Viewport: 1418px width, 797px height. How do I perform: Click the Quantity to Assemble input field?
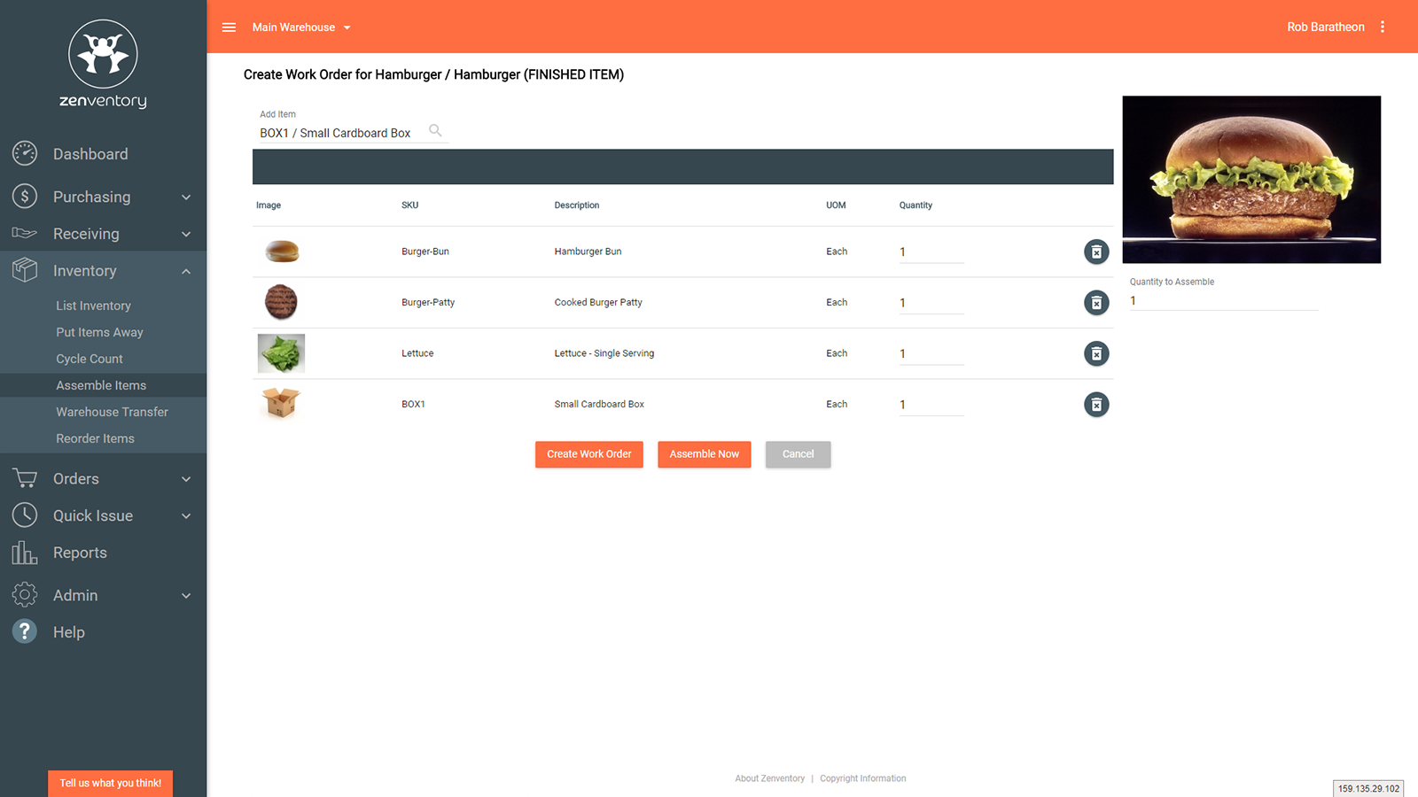(x=1223, y=300)
